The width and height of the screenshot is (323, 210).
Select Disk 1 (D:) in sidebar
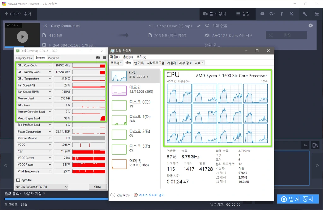[135, 120]
